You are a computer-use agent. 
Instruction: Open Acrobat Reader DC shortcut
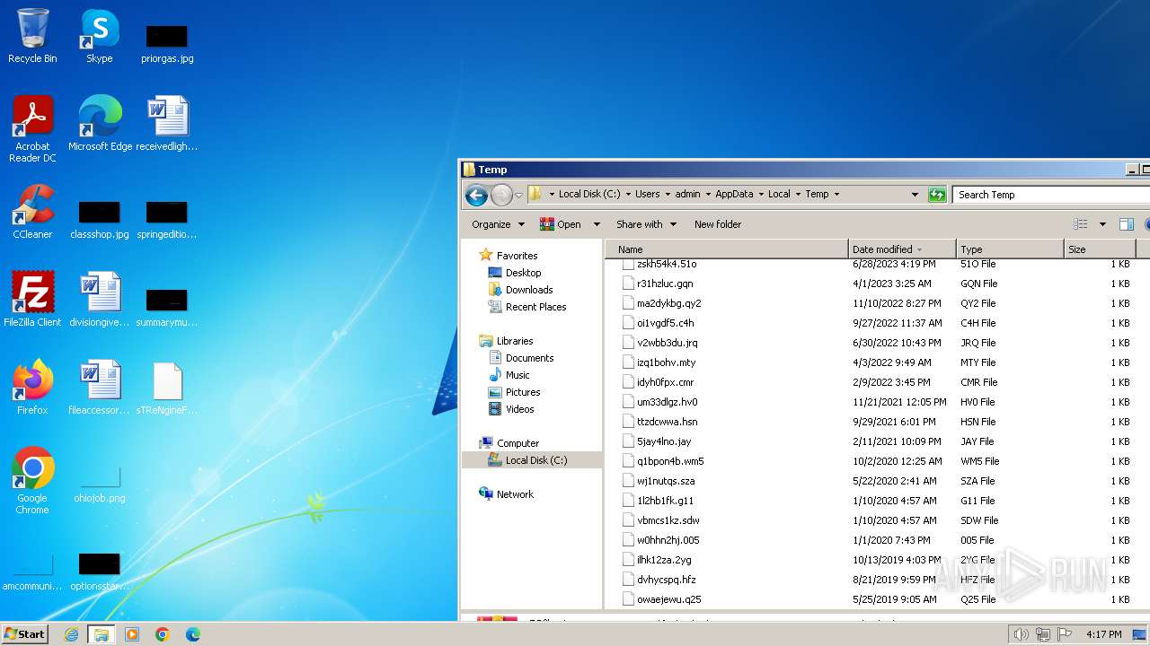pyautogui.click(x=32, y=128)
